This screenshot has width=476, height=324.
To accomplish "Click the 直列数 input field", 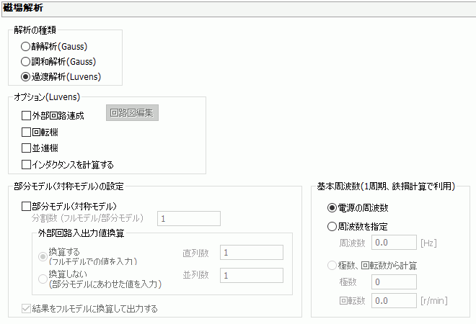I will click(251, 253).
